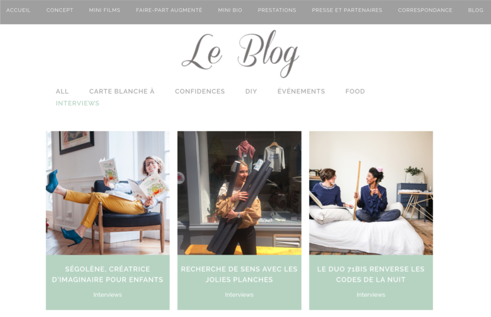Show ALL blog categories
The height and width of the screenshot is (317, 491).
click(62, 91)
